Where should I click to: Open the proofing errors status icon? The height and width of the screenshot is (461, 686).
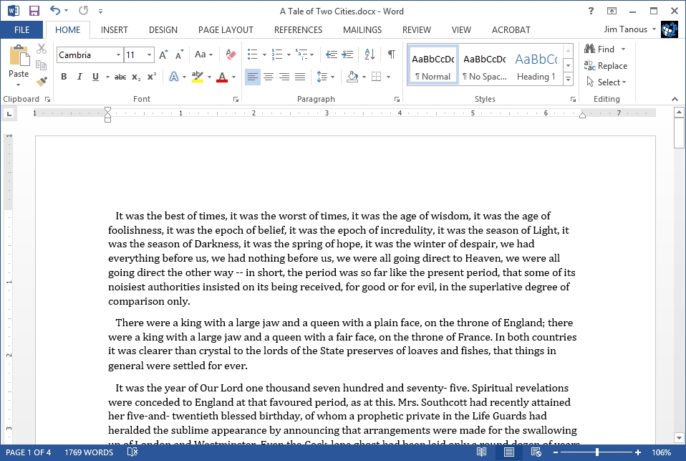132,452
